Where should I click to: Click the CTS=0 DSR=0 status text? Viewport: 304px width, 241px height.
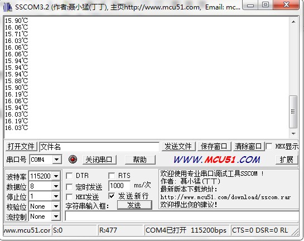(x=260, y=230)
